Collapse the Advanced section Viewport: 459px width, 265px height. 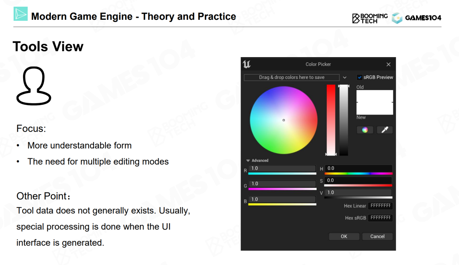247,161
